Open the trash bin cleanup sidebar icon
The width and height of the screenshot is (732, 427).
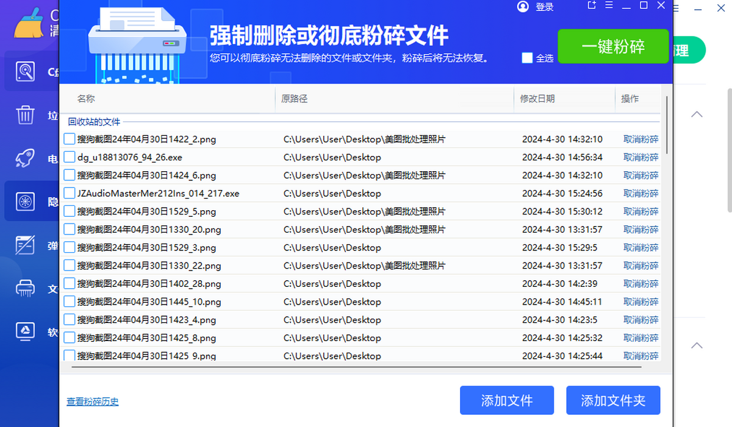point(25,115)
